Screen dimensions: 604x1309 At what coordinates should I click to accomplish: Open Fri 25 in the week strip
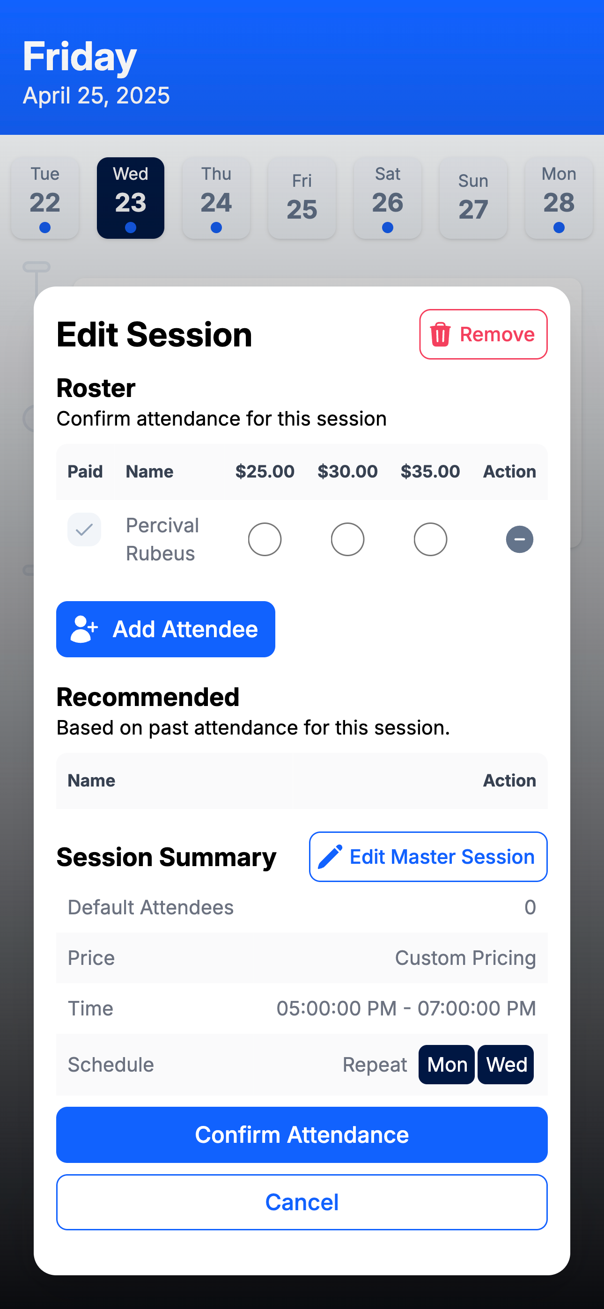tap(302, 198)
